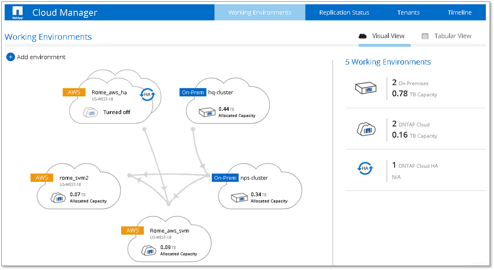The width and height of the screenshot is (494, 270).
Task: Open the Working Environments tab
Action: point(260,12)
